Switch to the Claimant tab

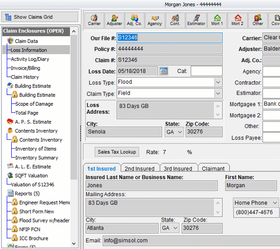(x=213, y=169)
